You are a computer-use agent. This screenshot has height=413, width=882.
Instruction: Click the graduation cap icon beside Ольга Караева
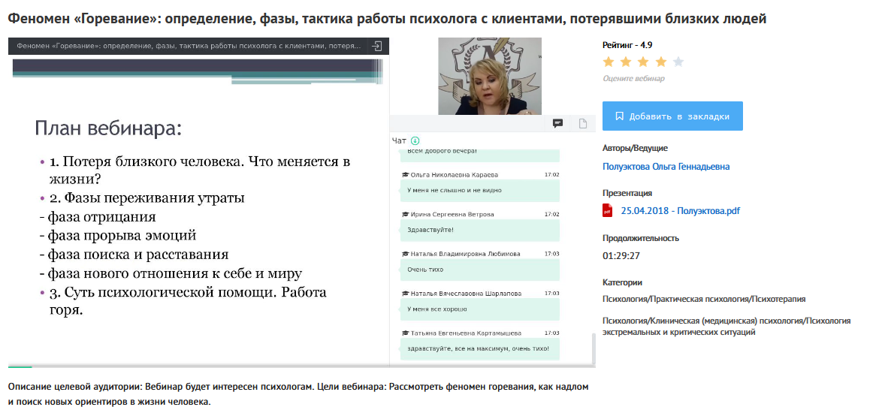point(405,175)
